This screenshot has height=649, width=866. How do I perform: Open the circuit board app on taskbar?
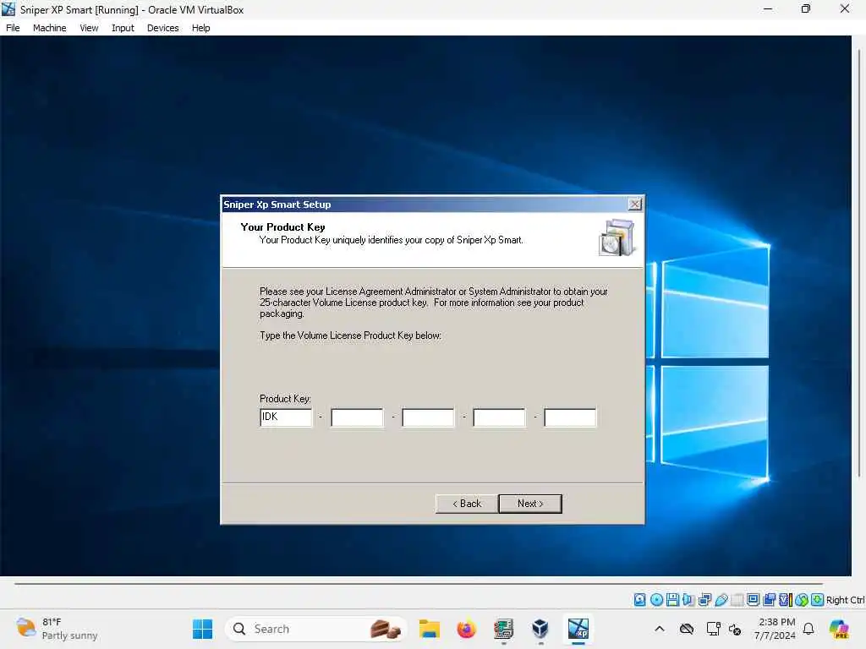tap(504, 629)
